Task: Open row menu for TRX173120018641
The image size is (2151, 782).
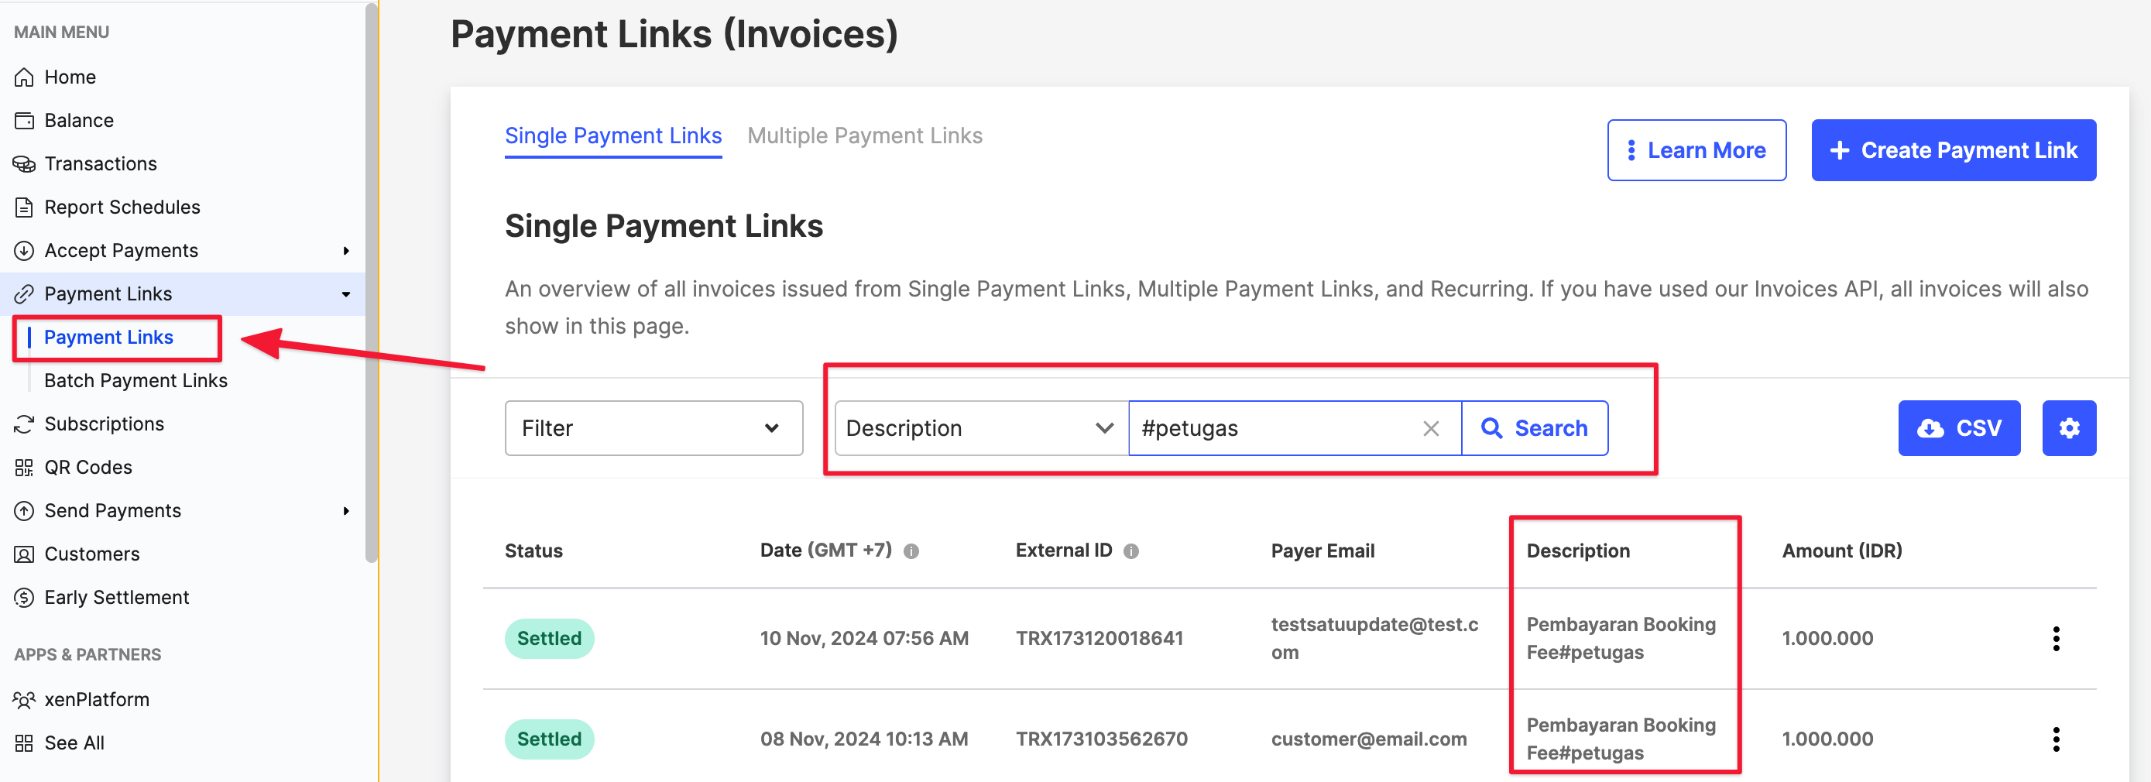Action: (2055, 639)
